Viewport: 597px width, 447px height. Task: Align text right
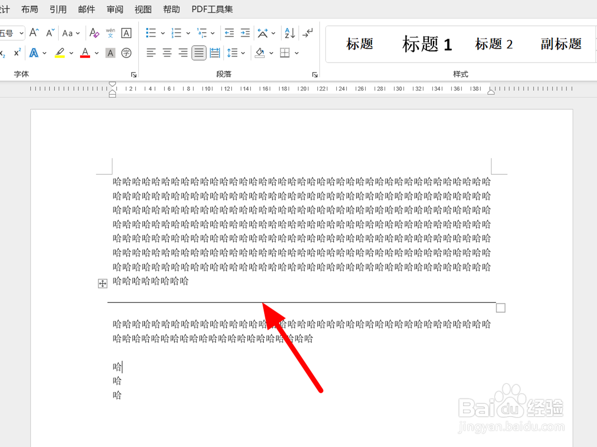tap(183, 53)
